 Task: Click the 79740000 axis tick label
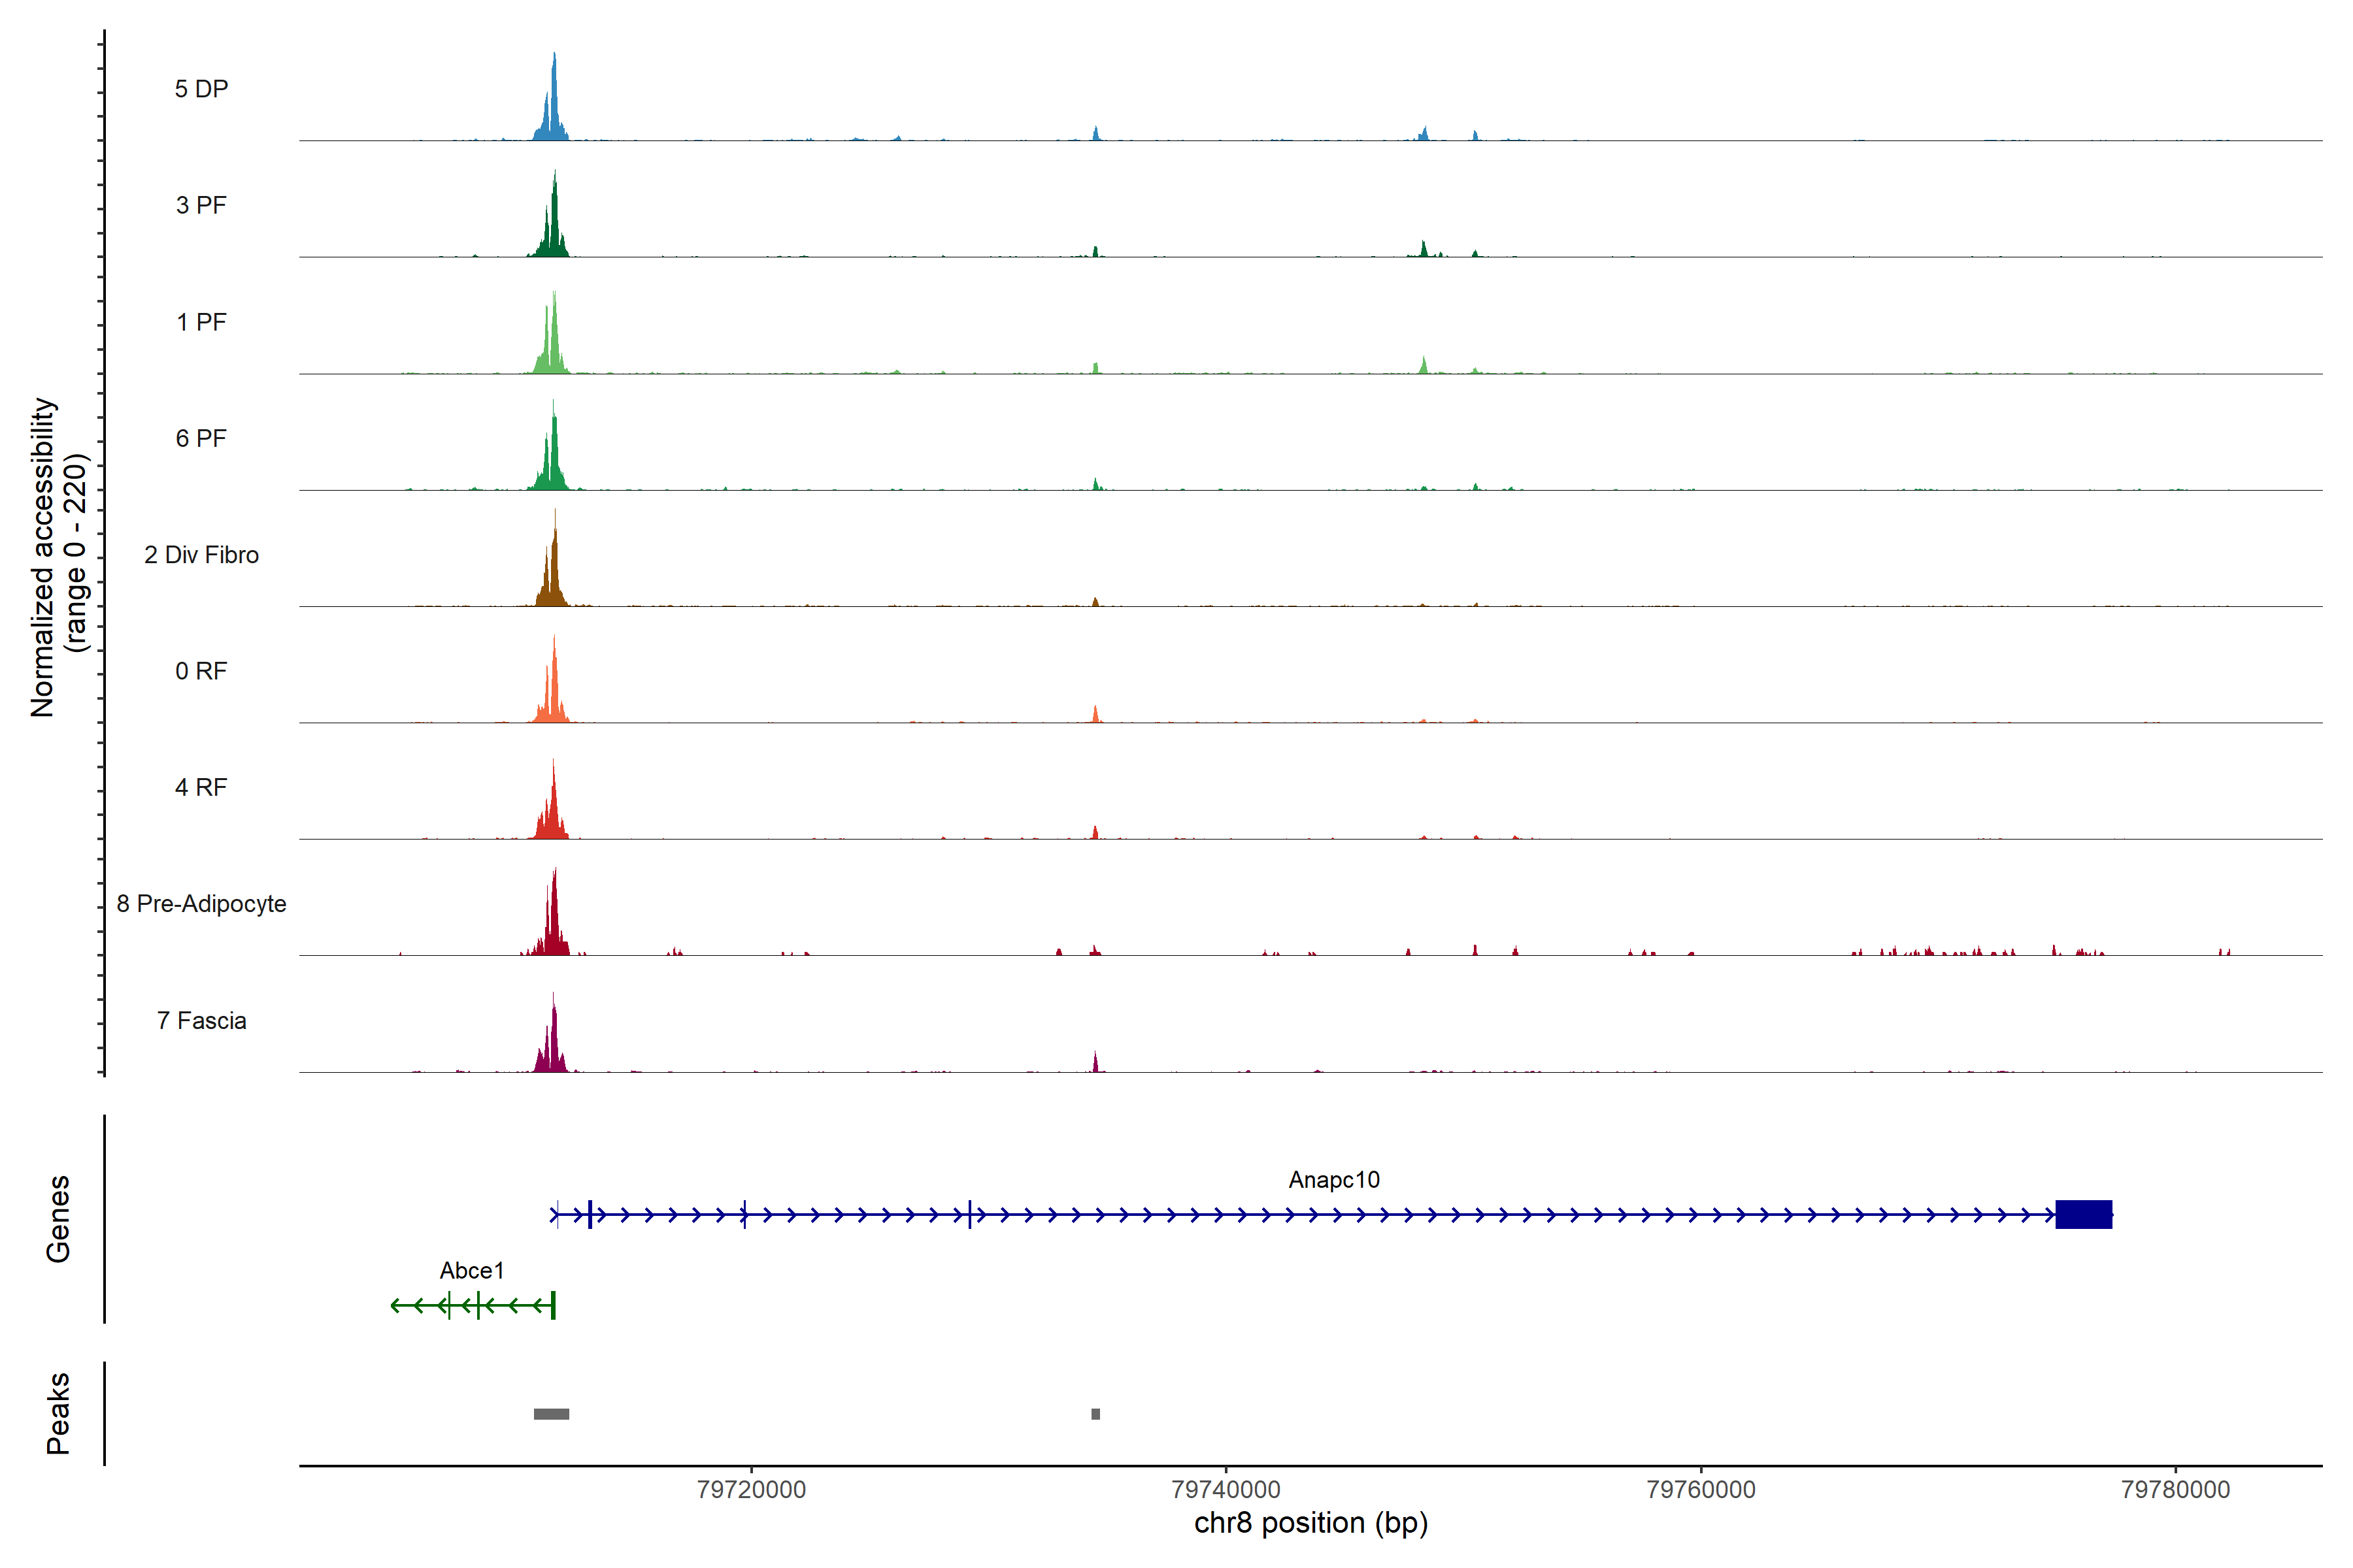point(1226,1490)
